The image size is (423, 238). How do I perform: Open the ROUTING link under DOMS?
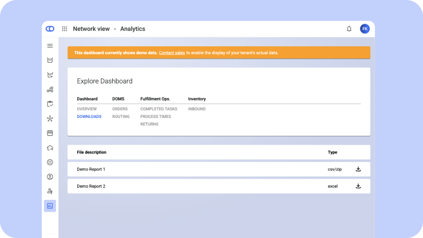121,116
